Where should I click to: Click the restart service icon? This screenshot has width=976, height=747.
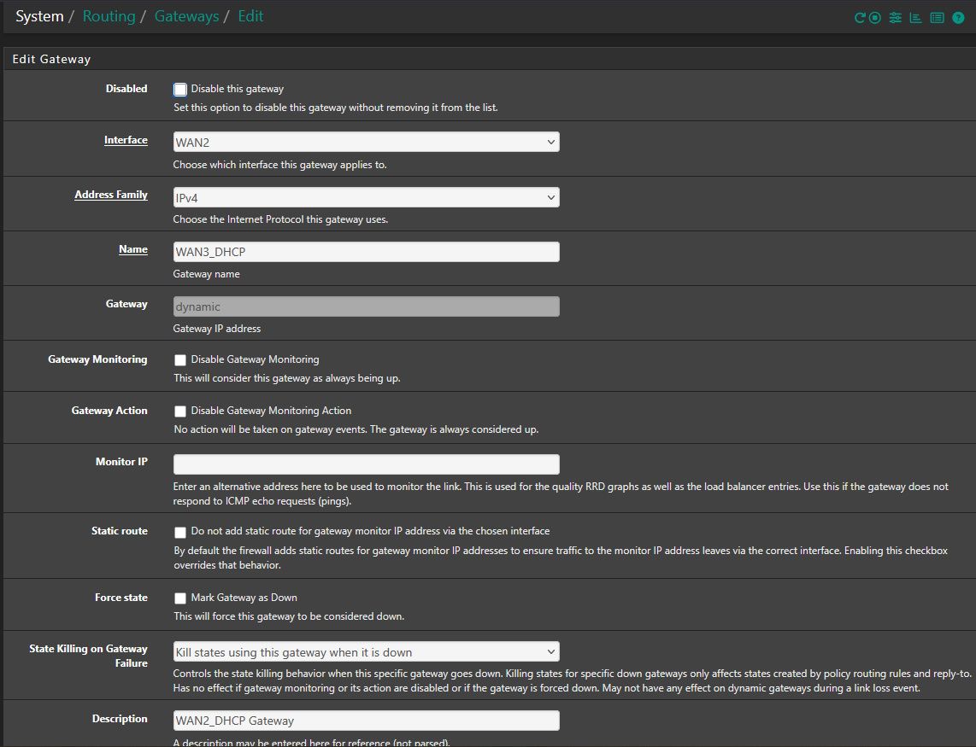[860, 18]
